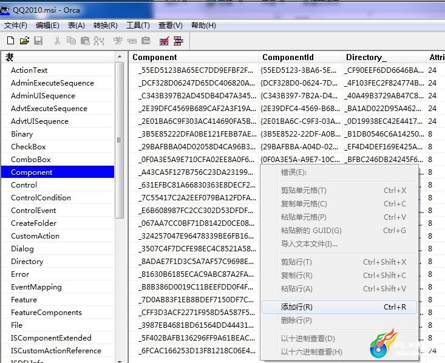The width and height of the screenshot is (445, 363).
Task: Choose 粘贴单元格(P) in context menu
Action: (x=339, y=217)
